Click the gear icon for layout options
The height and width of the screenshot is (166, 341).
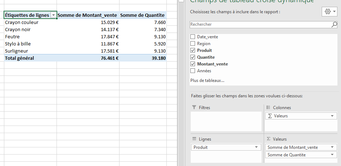click(x=327, y=12)
